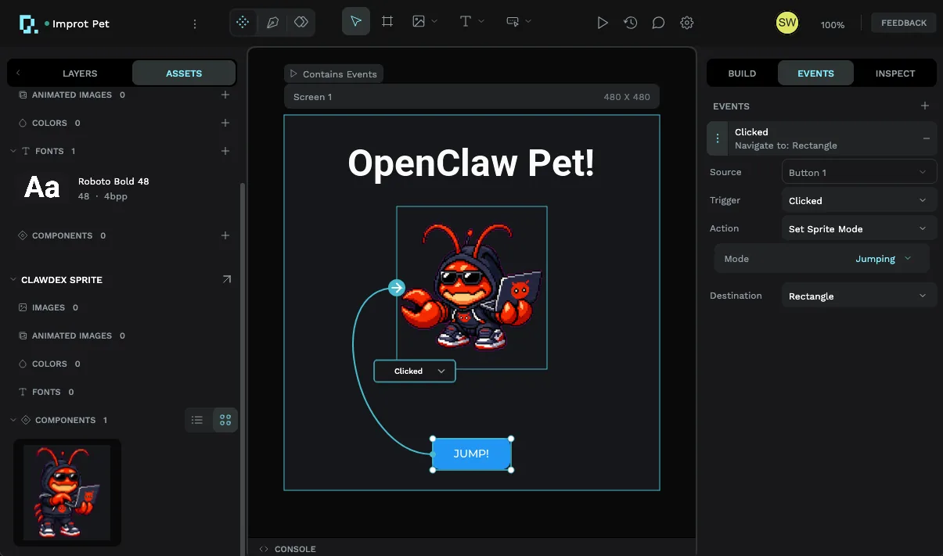
Task: Activate the pointer select tool
Action: [356, 22]
